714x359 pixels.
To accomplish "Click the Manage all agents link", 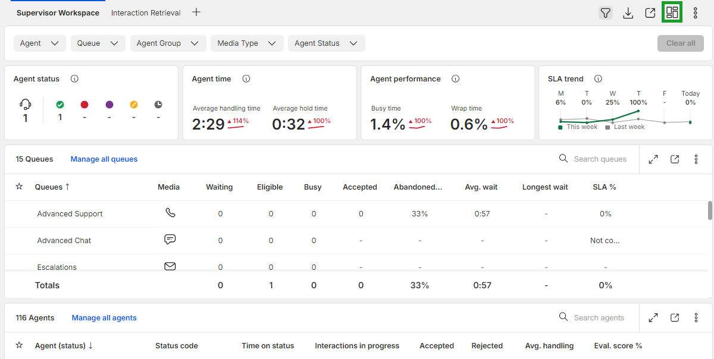I will [104, 318].
